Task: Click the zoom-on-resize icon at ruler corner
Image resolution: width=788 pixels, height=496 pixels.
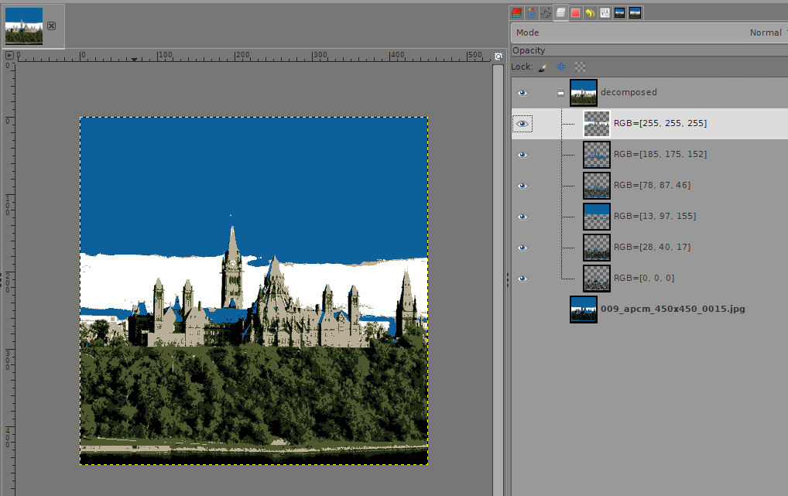Action: [498, 56]
